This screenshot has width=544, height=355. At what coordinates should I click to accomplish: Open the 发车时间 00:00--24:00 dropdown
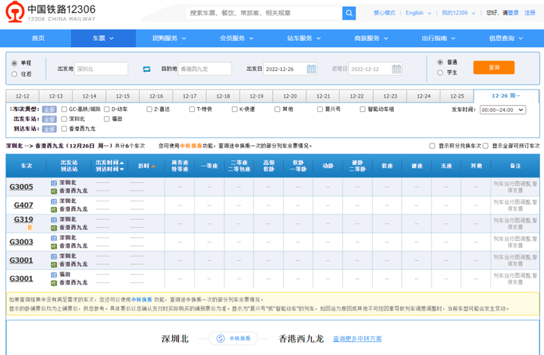(x=502, y=110)
